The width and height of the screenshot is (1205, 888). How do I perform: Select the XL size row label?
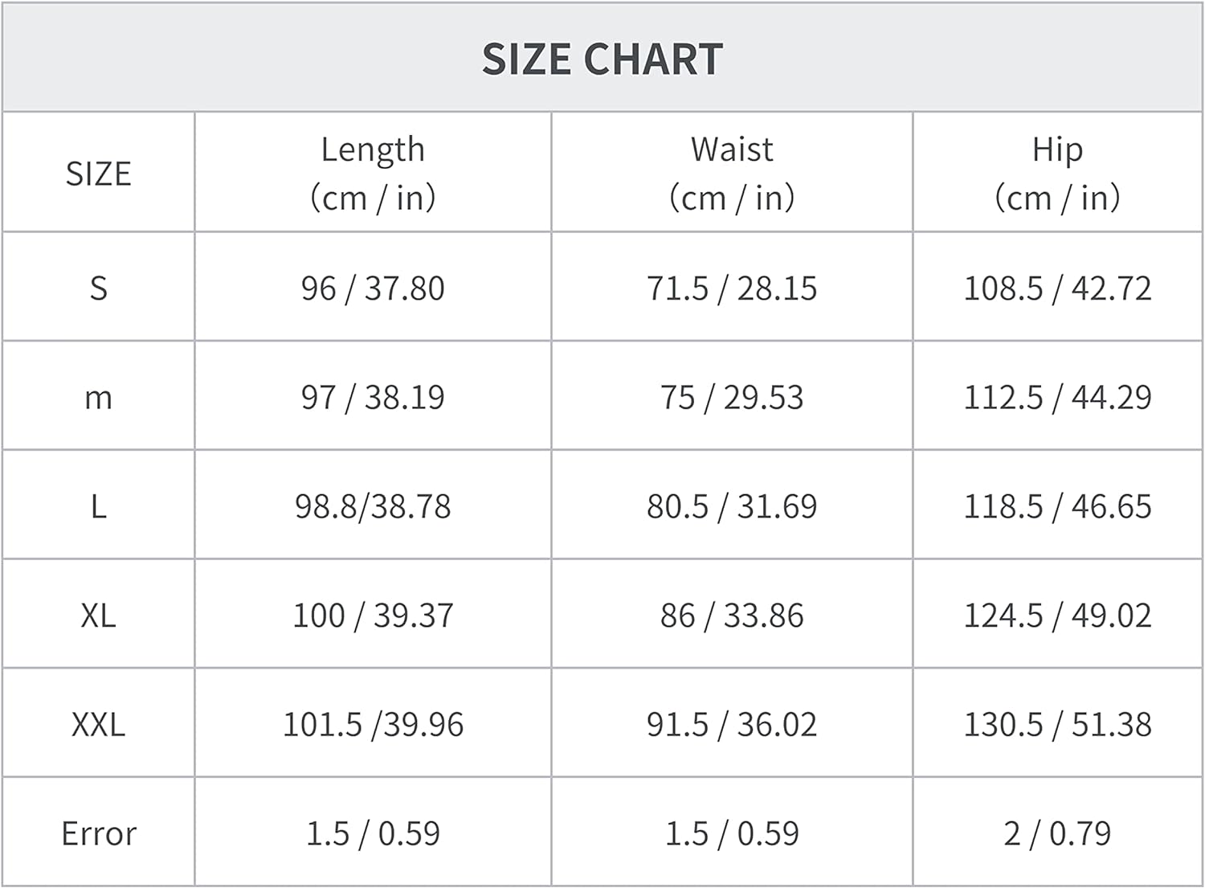[98, 616]
